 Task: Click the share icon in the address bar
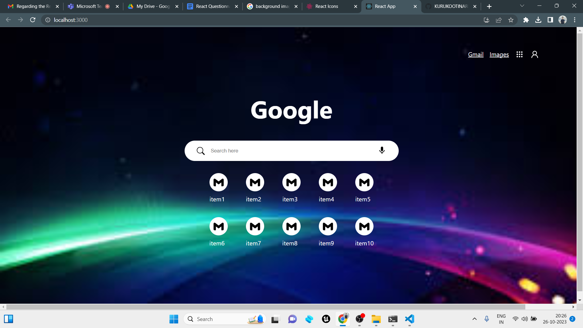499,20
